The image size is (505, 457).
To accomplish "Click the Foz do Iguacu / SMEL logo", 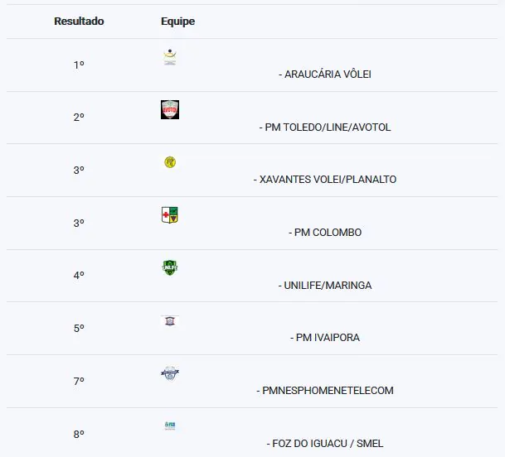I will tap(170, 426).
